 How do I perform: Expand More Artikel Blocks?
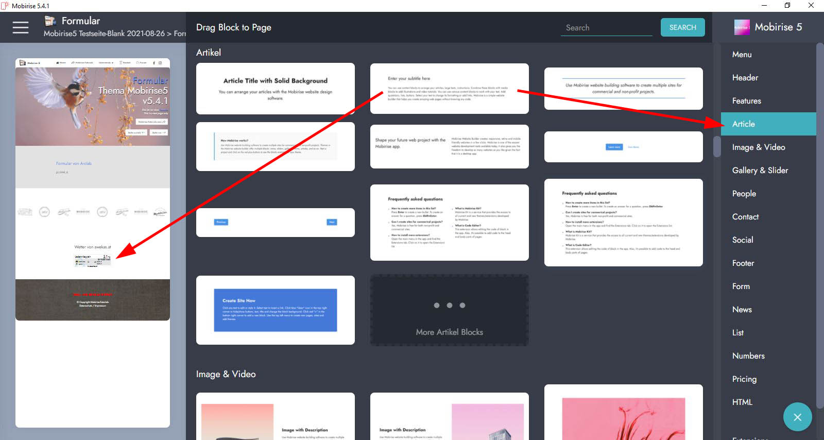(449, 310)
